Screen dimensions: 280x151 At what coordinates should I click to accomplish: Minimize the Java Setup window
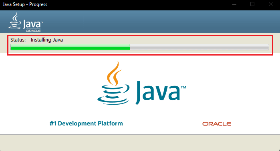(x=234, y=4)
